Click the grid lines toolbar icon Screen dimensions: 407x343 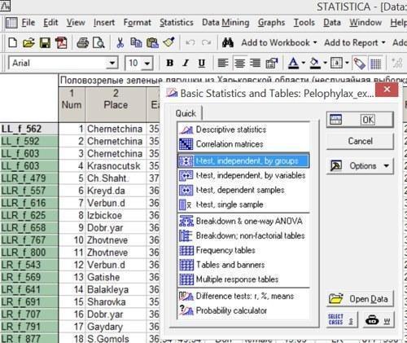[376, 64]
